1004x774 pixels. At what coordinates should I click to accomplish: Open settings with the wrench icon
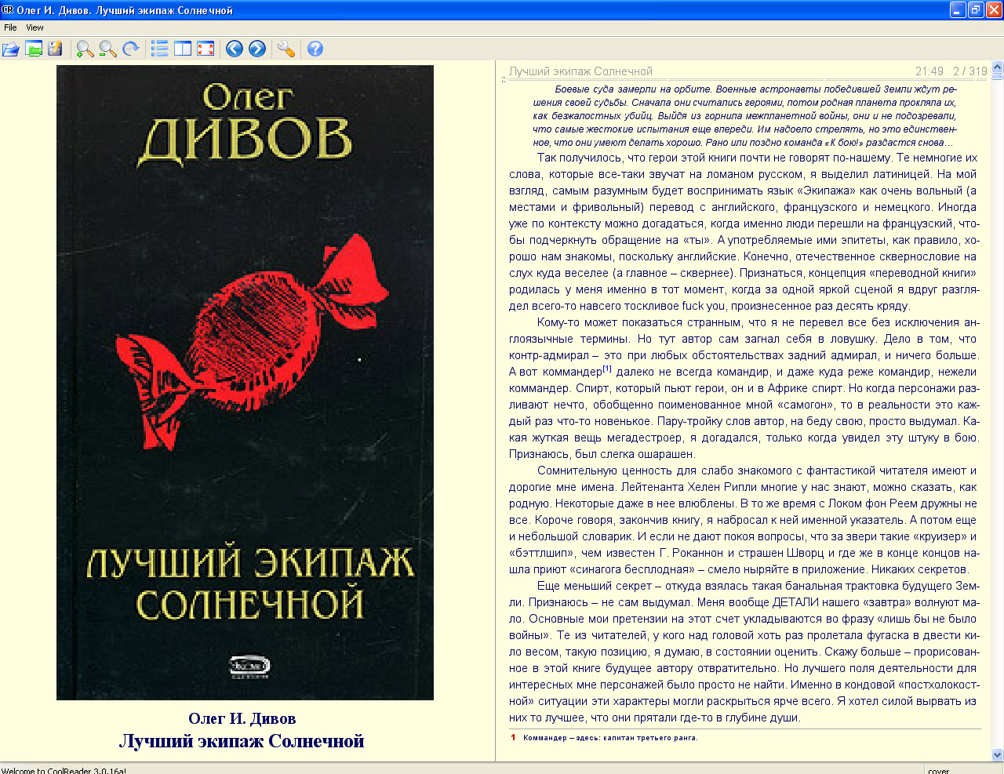point(286,49)
